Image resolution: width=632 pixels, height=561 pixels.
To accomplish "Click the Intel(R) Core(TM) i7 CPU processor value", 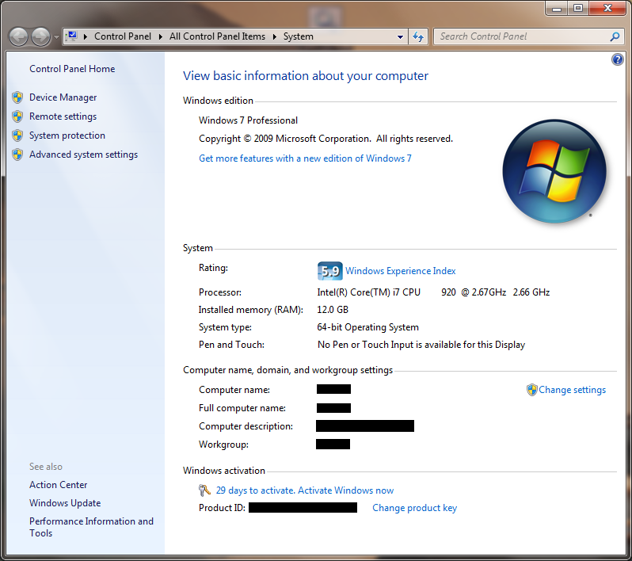I will 433,292.
